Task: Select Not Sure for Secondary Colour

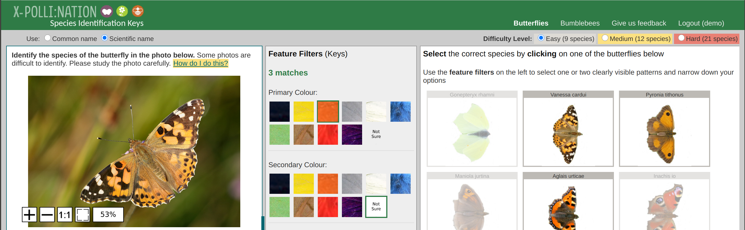Action: coord(376,207)
